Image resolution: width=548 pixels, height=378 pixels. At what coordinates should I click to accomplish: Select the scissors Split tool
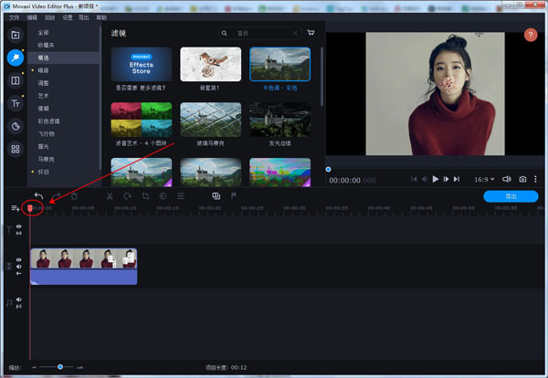(x=110, y=195)
